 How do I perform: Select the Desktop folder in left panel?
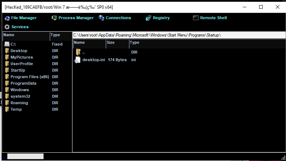tap(19, 51)
